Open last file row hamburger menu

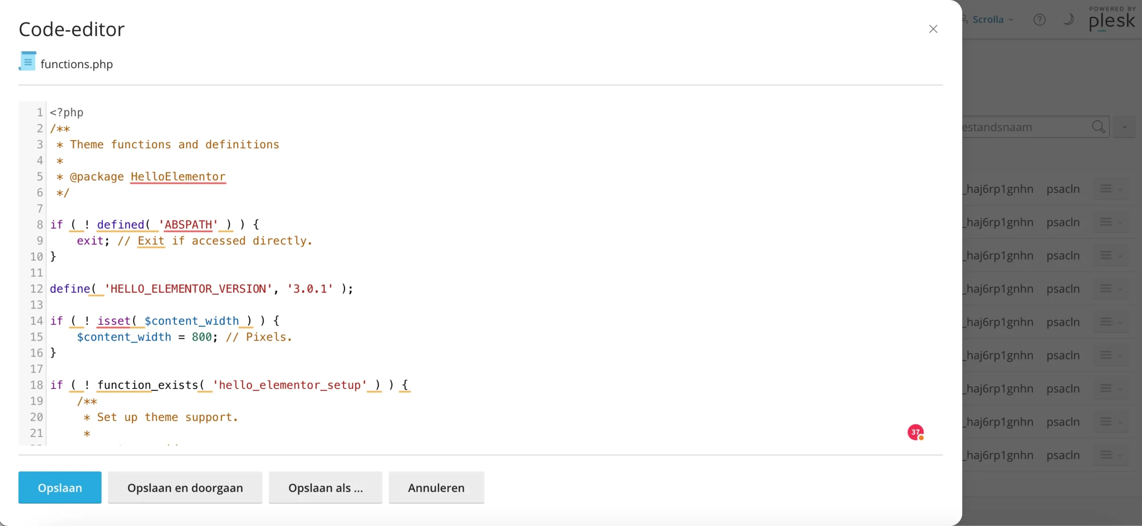point(1106,455)
